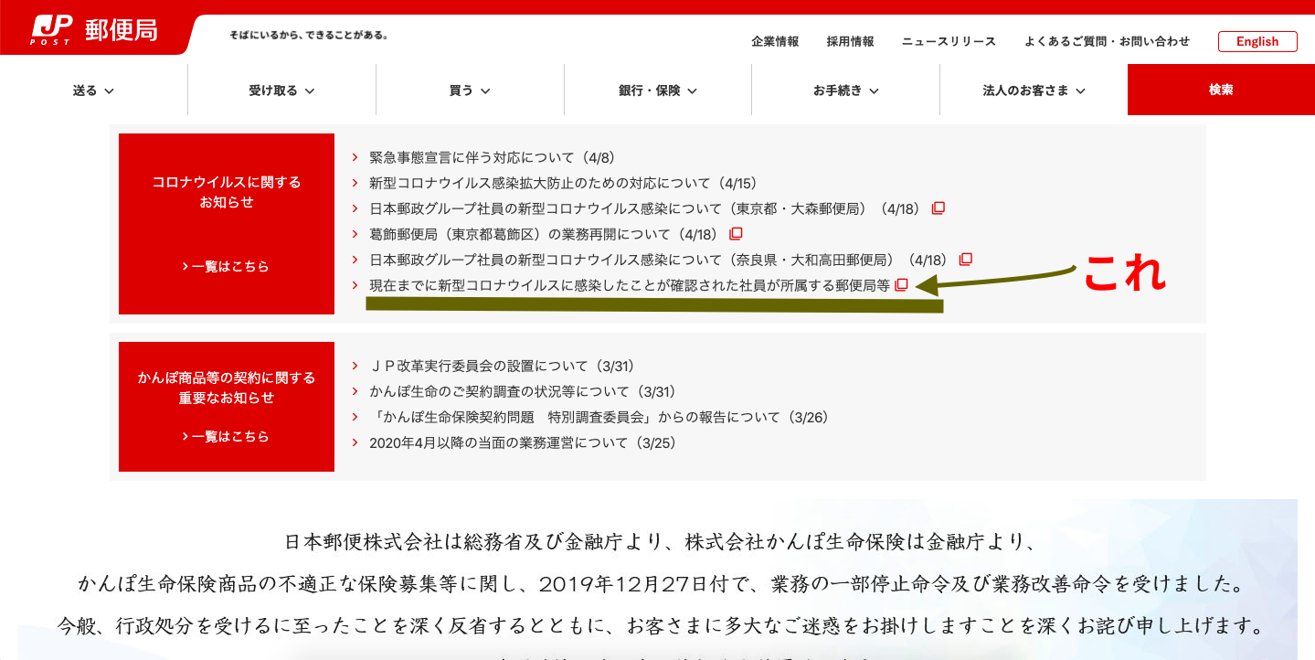Click the かんぽ商品等の契約に関する重要なお知らせ heading

[x=227, y=388]
